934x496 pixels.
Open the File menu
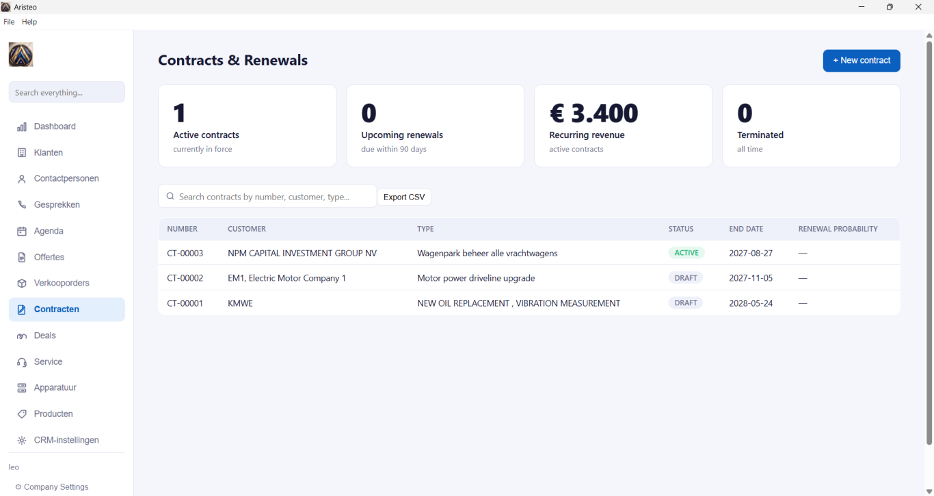pyautogui.click(x=9, y=22)
